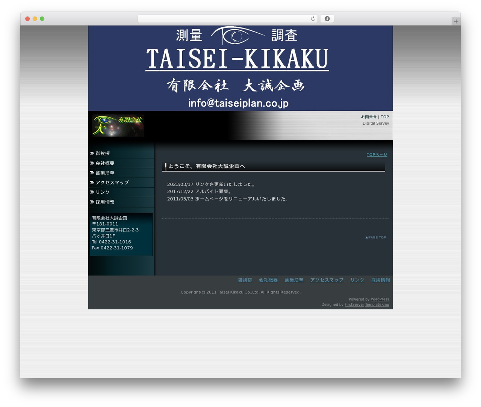
Task: Click the green and yellow company logo thumbnail
Action: (118, 125)
